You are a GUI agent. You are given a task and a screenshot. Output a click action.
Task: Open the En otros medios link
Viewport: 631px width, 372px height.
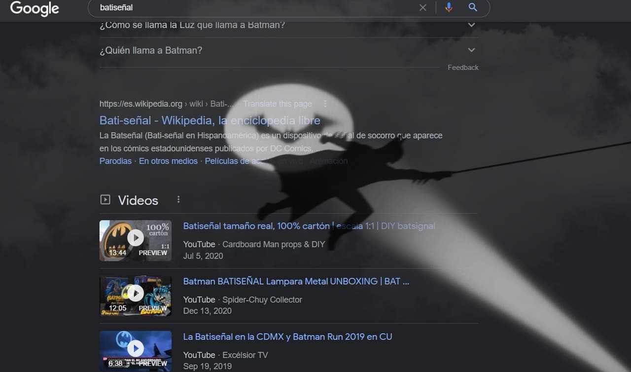tap(168, 161)
